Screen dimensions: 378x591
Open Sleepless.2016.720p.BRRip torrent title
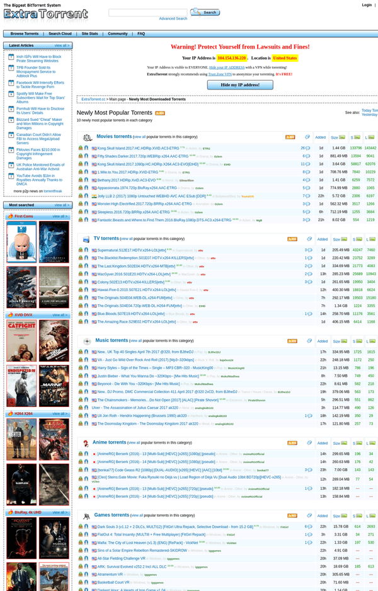pos(134,212)
